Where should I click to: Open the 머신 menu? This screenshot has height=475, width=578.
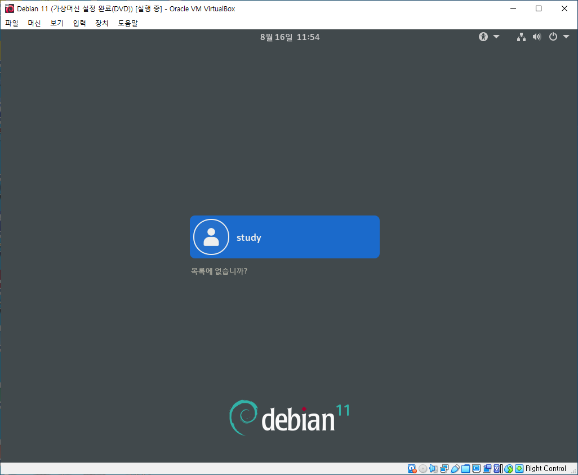[34, 23]
